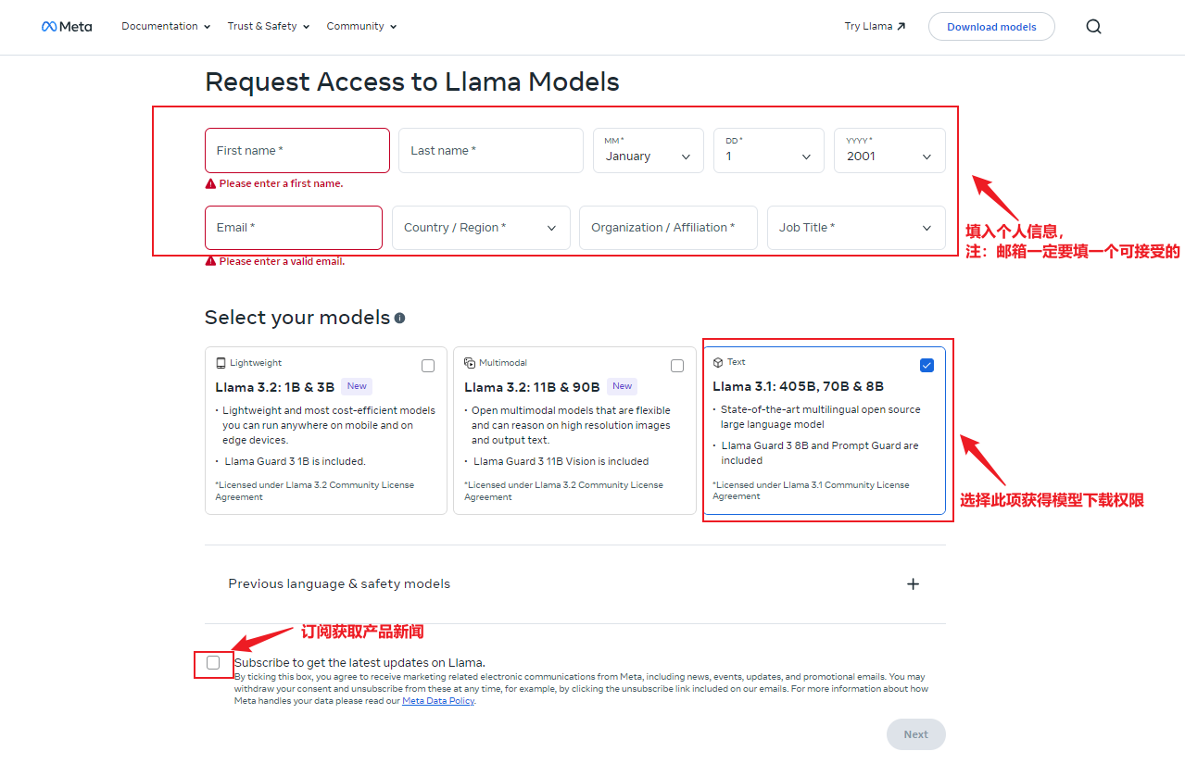The height and width of the screenshot is (764, 1185).
Task: Open the Country / Region dropdown
Action: 481,228
